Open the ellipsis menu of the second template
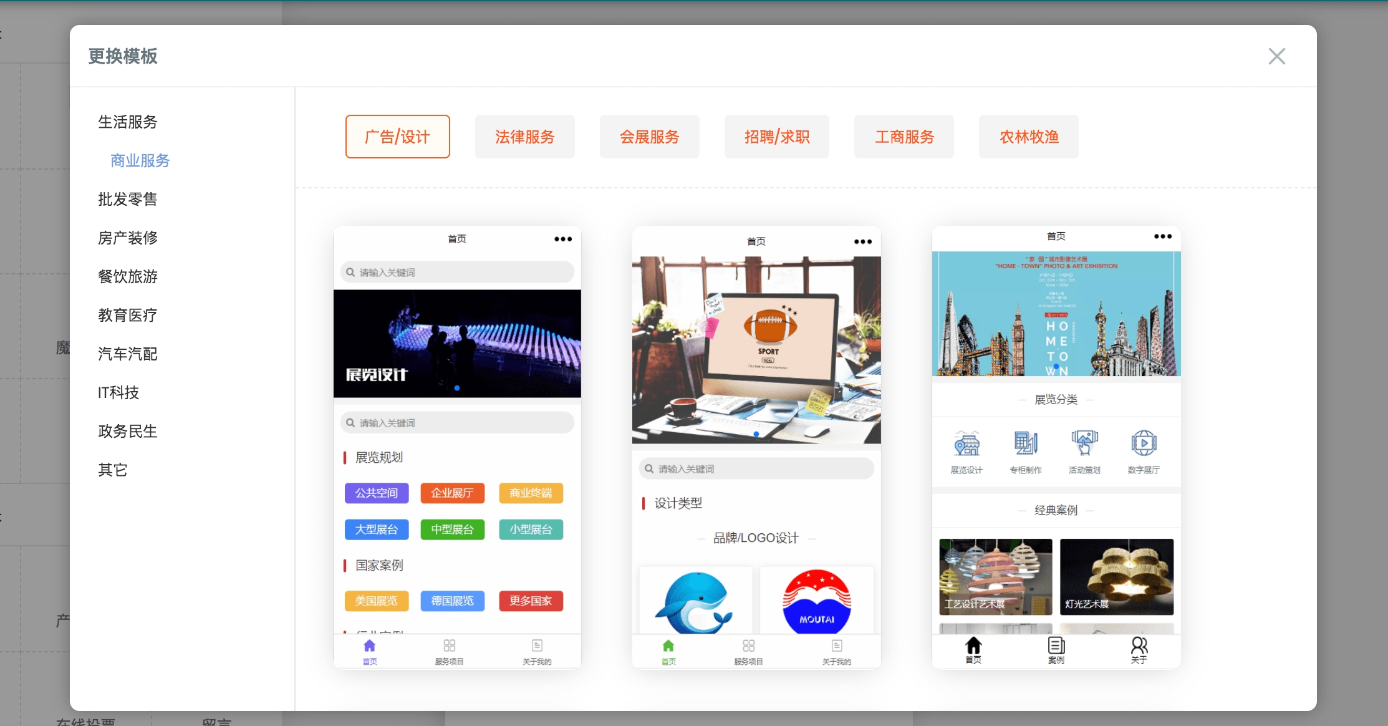 click(x=862, y=241)
